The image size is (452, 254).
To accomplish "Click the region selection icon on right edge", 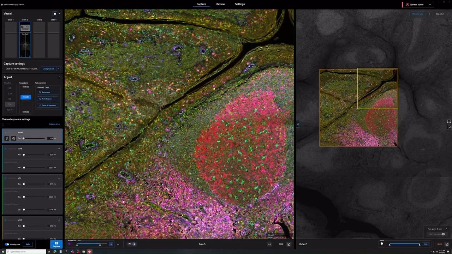I will click(449, 121).
